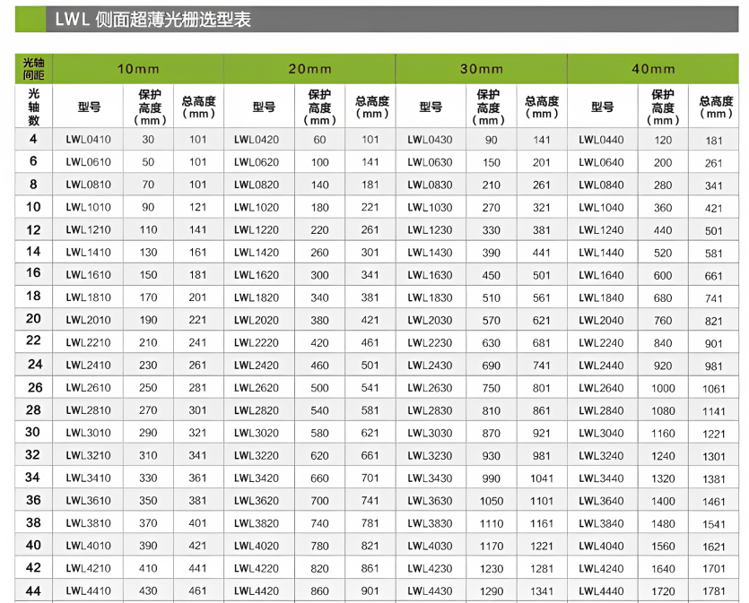
Task: Click model cell LWL0410
Action: [89, 140]
